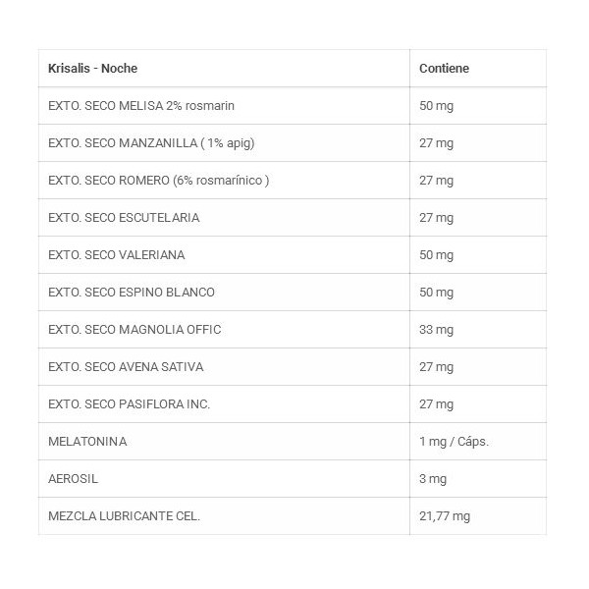The image size is (589, 589).
Task: Click the 1 mg / Cáps. value
Action: pyautogui.click(x=454, y=441)
